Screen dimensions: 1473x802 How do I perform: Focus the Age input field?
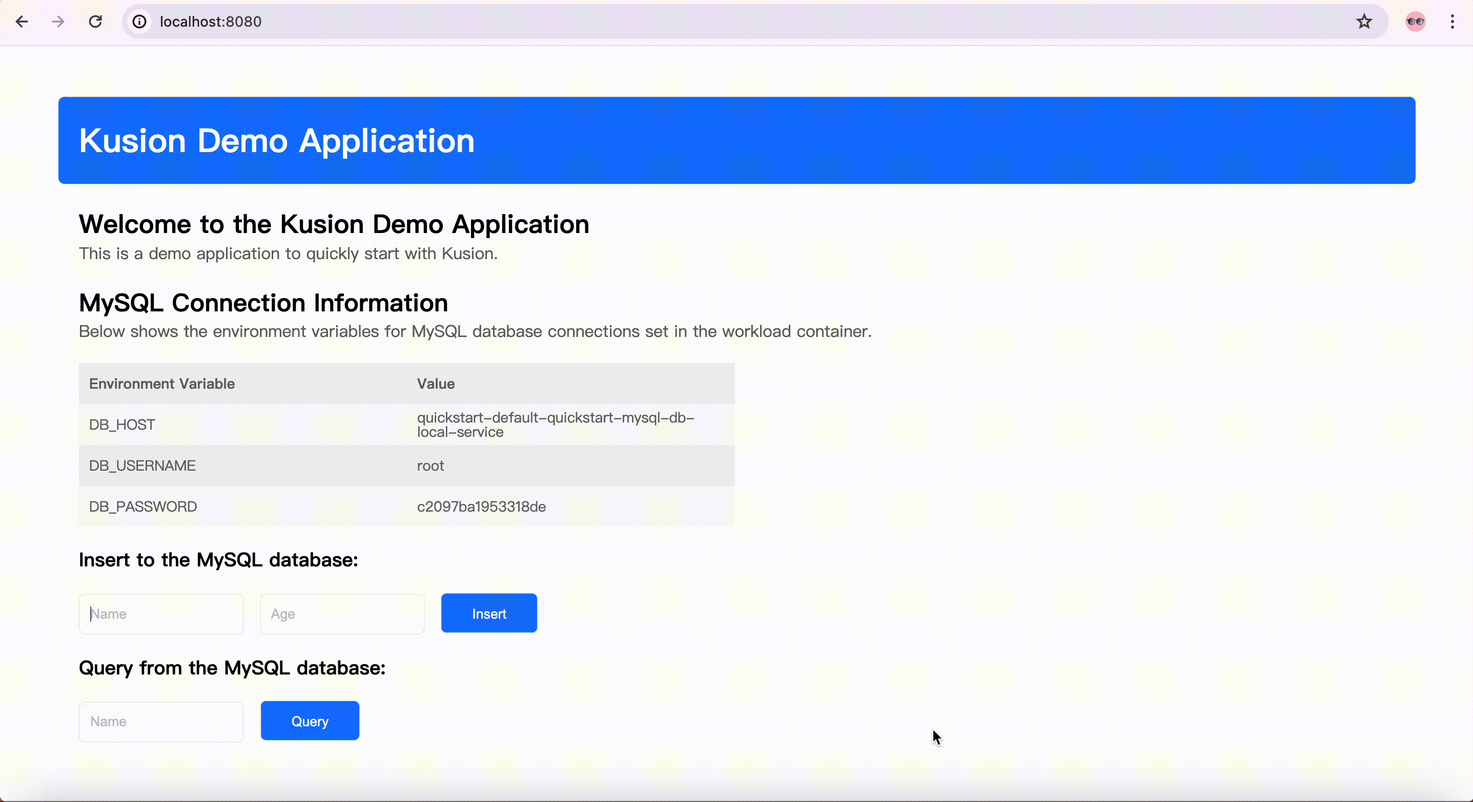342,614
